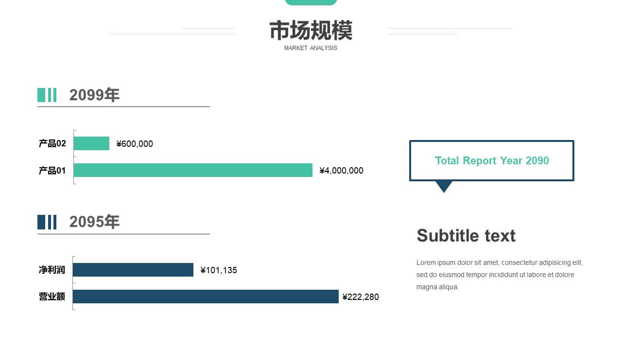Click the navy bar icon beside 2095年

click(47, 222)
